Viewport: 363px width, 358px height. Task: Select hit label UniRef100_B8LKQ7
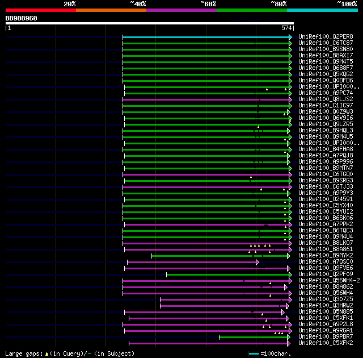(x=326, y=243)
